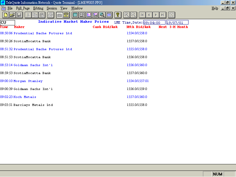Select the Koch Metals maker row
Screen dimensions: 236x177
click(73, 97)
